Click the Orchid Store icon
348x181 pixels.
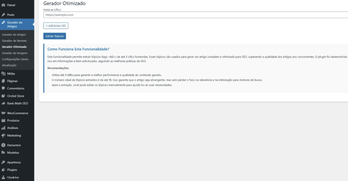point(3,96)
